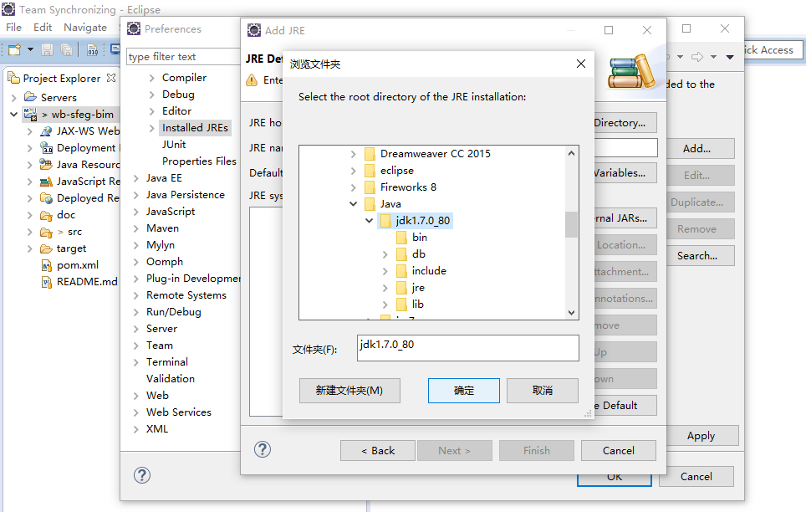Expand the lib folder node
806x512 pixels.
385,305
